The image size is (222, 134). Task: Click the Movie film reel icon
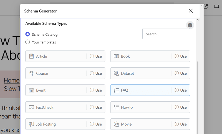[116, 124]
